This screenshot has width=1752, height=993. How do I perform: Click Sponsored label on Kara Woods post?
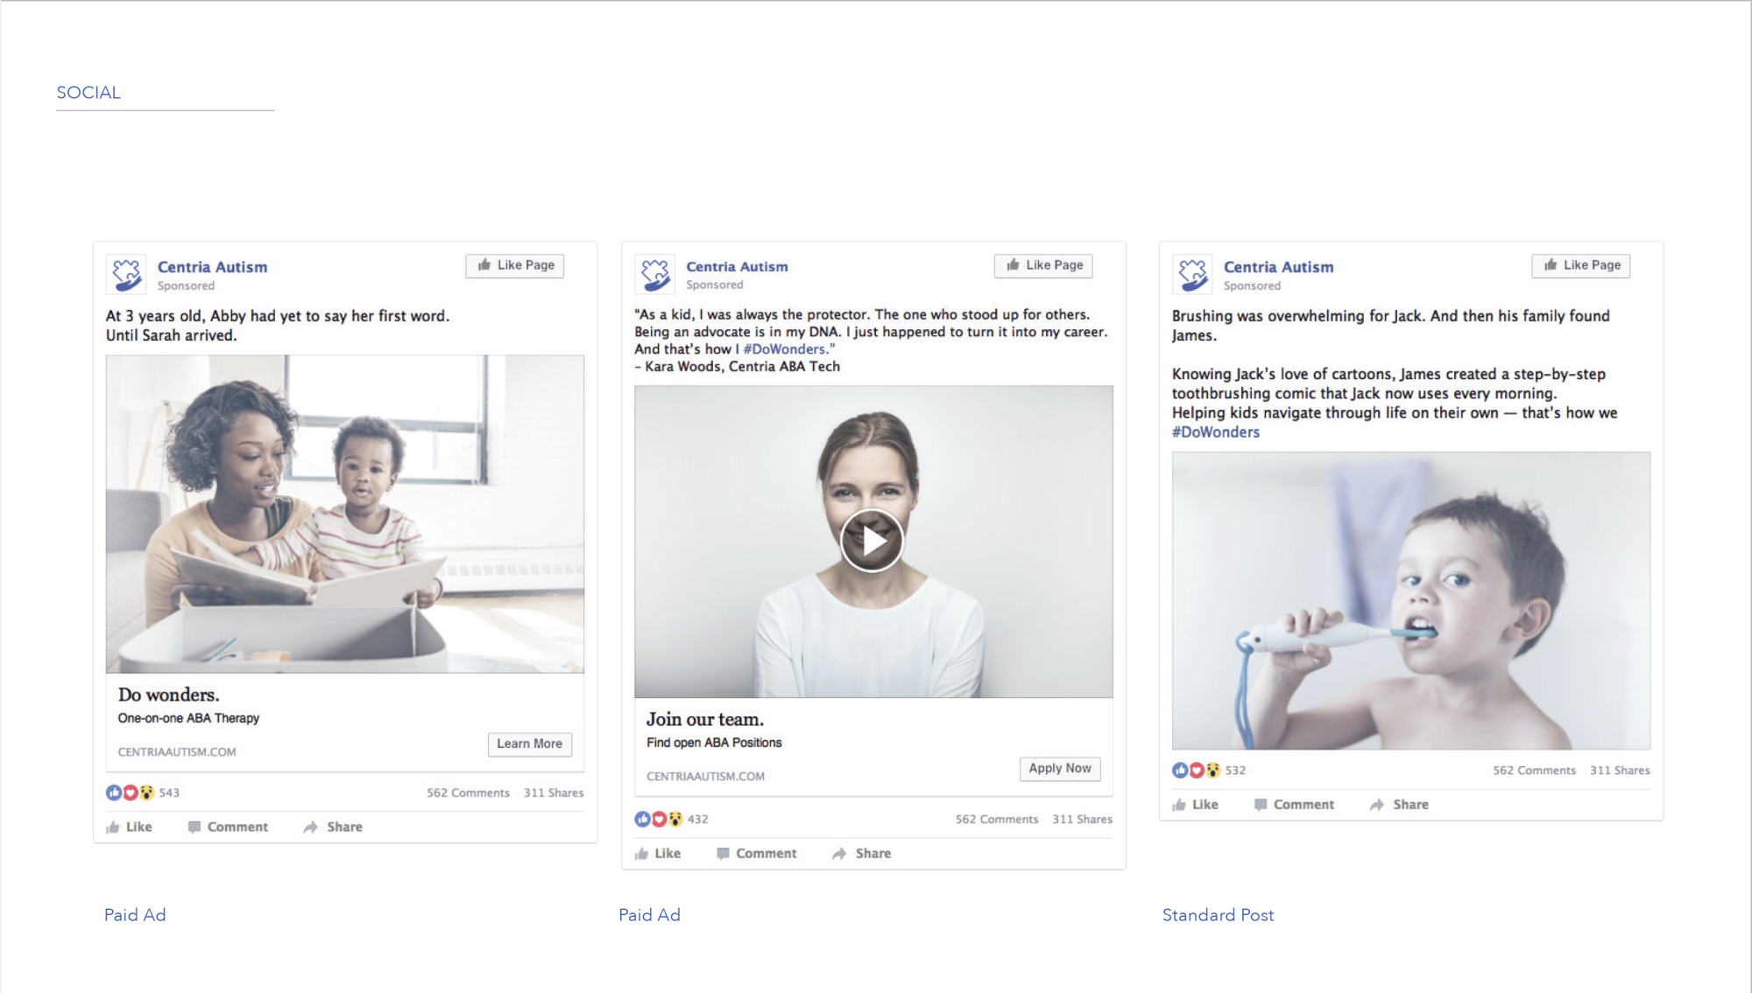715,285
